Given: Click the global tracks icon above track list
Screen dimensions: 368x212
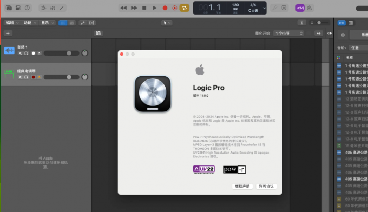Looking at the screenshot, I should [98, 34].
